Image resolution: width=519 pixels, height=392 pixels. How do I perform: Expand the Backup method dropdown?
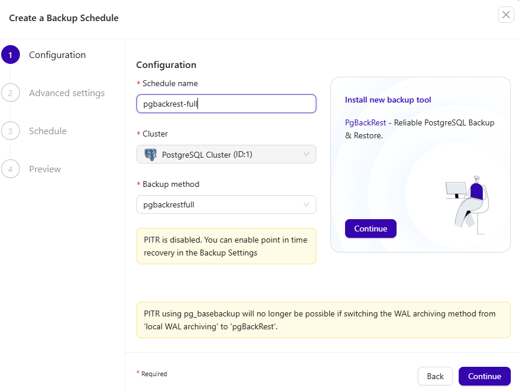226,204
